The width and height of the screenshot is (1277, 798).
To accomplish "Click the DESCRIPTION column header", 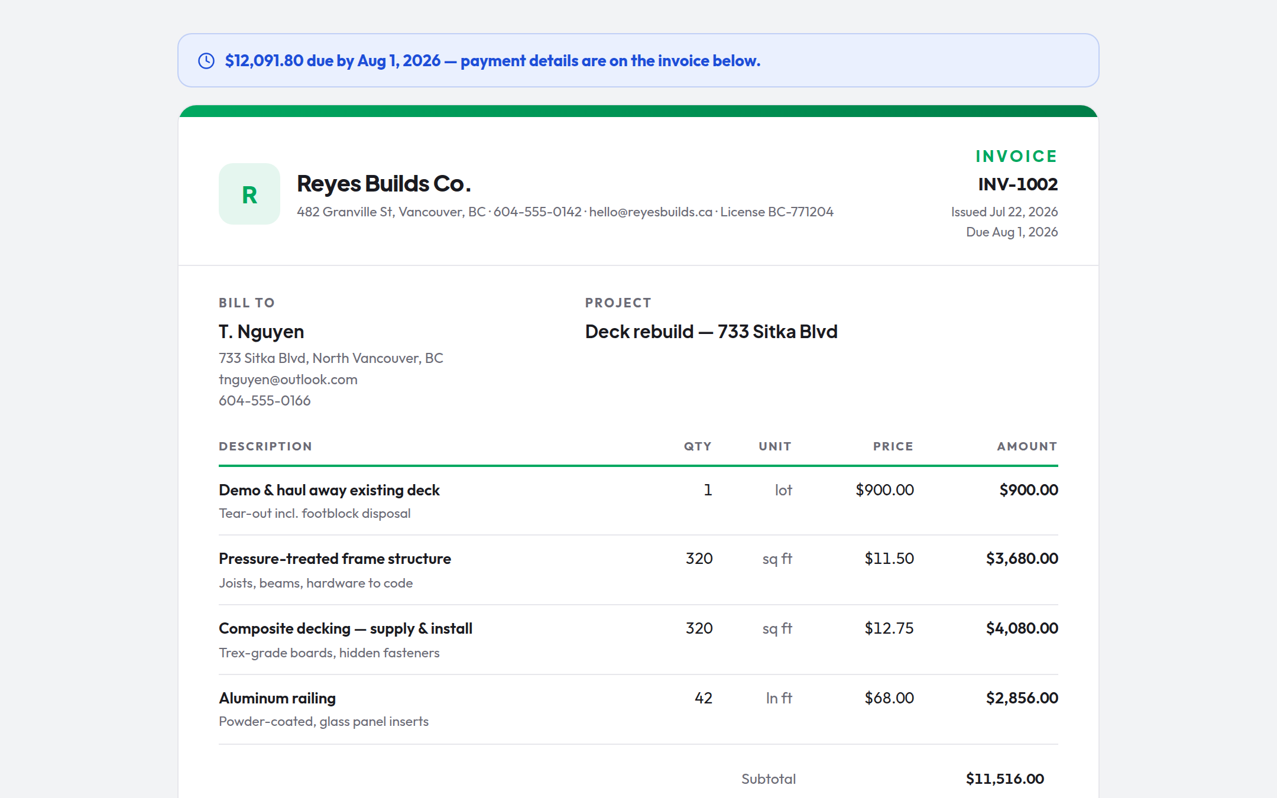I will coord(265,446).
